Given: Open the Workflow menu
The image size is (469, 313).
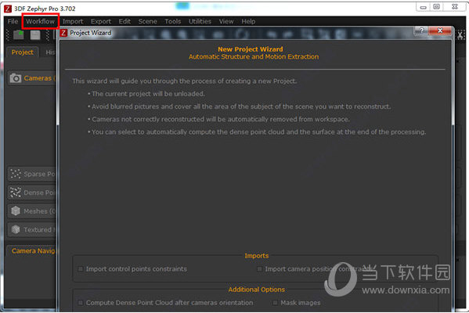Looking at the screenshot, I should point(40,22).
